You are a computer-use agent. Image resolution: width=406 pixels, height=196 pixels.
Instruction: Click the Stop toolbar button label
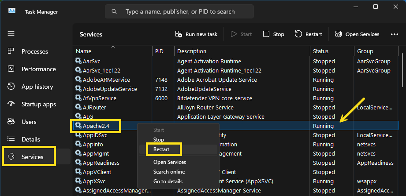(279, 34)
